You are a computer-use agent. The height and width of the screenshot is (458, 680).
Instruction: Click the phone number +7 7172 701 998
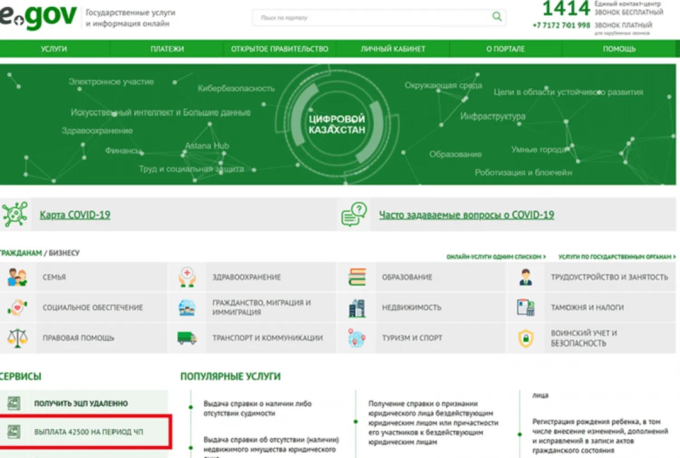pos(561,25)
